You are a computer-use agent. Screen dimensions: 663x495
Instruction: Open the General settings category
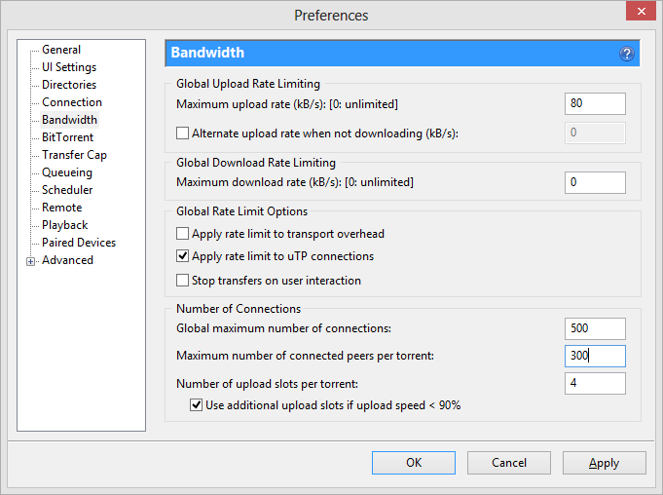(x=61, y=50)
